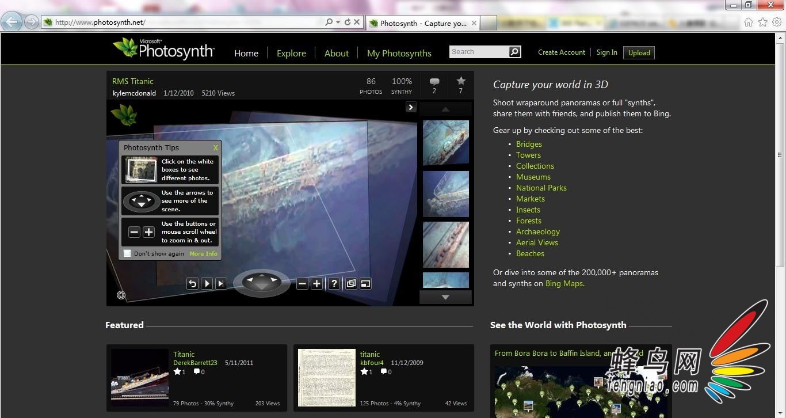Open the Archaeology category link

click(538, 231)
